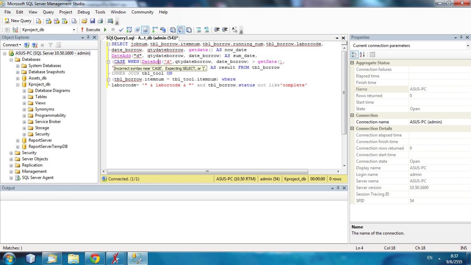Switch output to Results to Text
This screenshot has width=471, height=265.
pos(173,30)
